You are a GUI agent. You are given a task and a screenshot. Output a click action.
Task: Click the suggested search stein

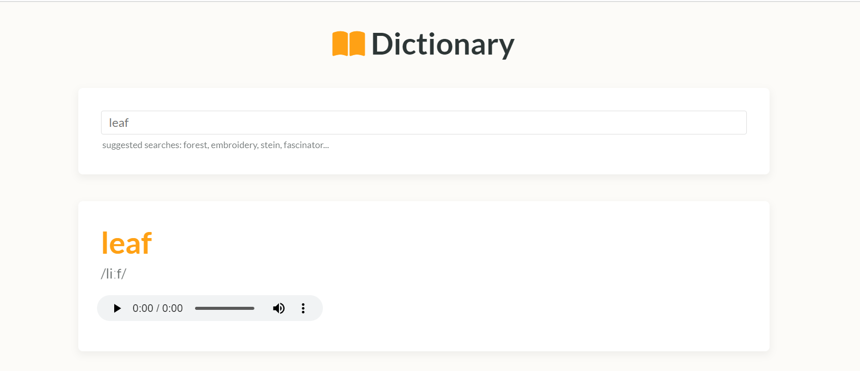coord(271,145)
